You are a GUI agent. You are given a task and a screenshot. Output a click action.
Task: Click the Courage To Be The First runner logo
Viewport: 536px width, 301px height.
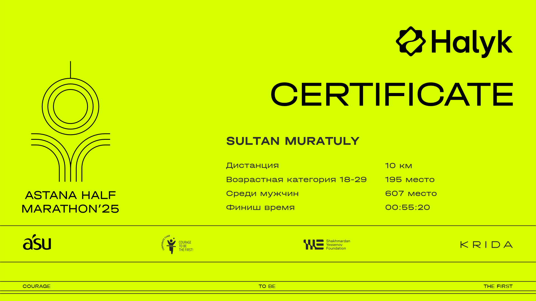click(x=171, y=245)
